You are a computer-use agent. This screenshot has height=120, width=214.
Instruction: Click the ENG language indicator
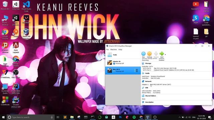194,117
